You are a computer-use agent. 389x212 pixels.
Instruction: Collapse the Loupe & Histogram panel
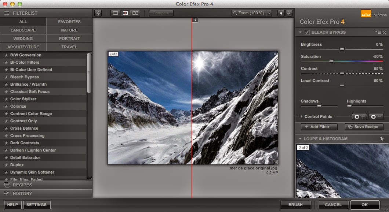point(300,138)
